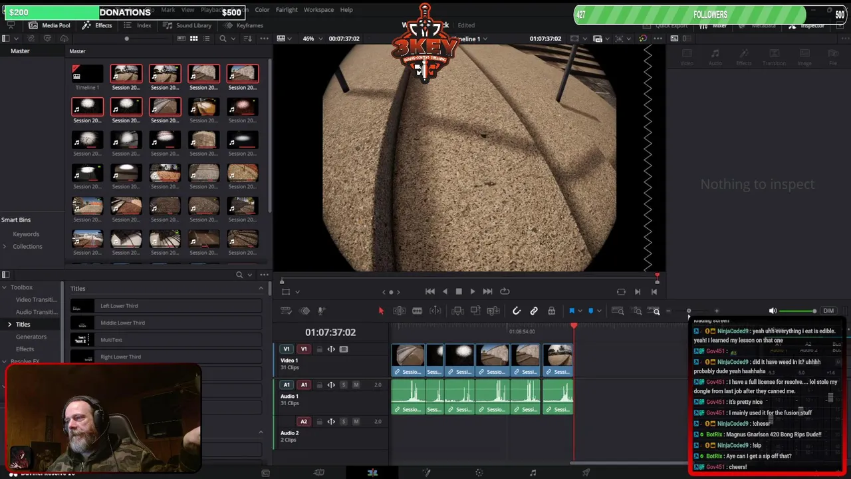The image size is (851, 479).
Task: Search the effects library magnifier icon
Action: [239, 275]
